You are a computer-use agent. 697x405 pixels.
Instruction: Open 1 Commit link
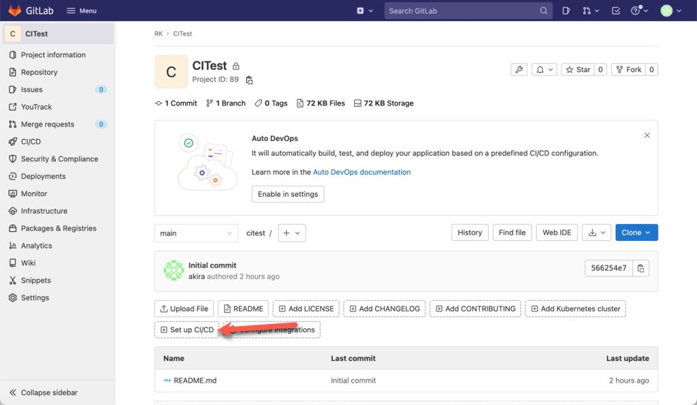tap(176, 103)
